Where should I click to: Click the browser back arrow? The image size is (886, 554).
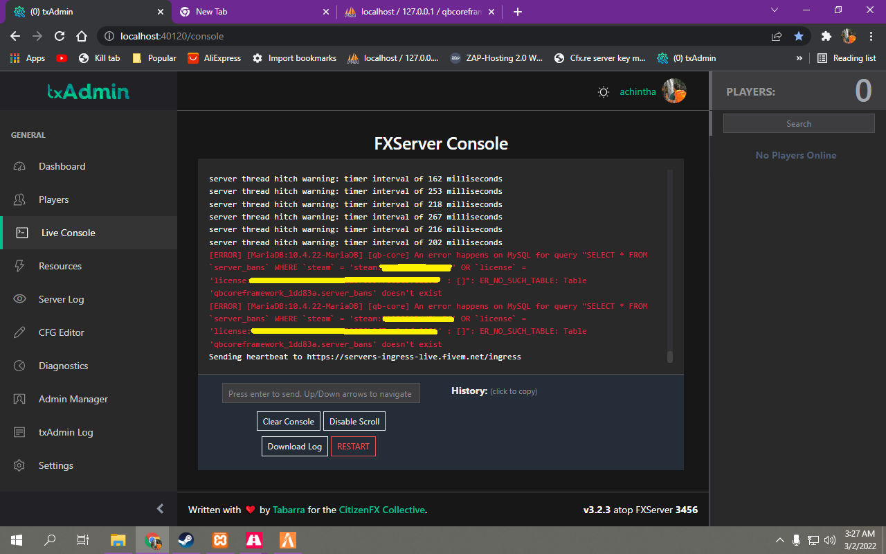15,36
